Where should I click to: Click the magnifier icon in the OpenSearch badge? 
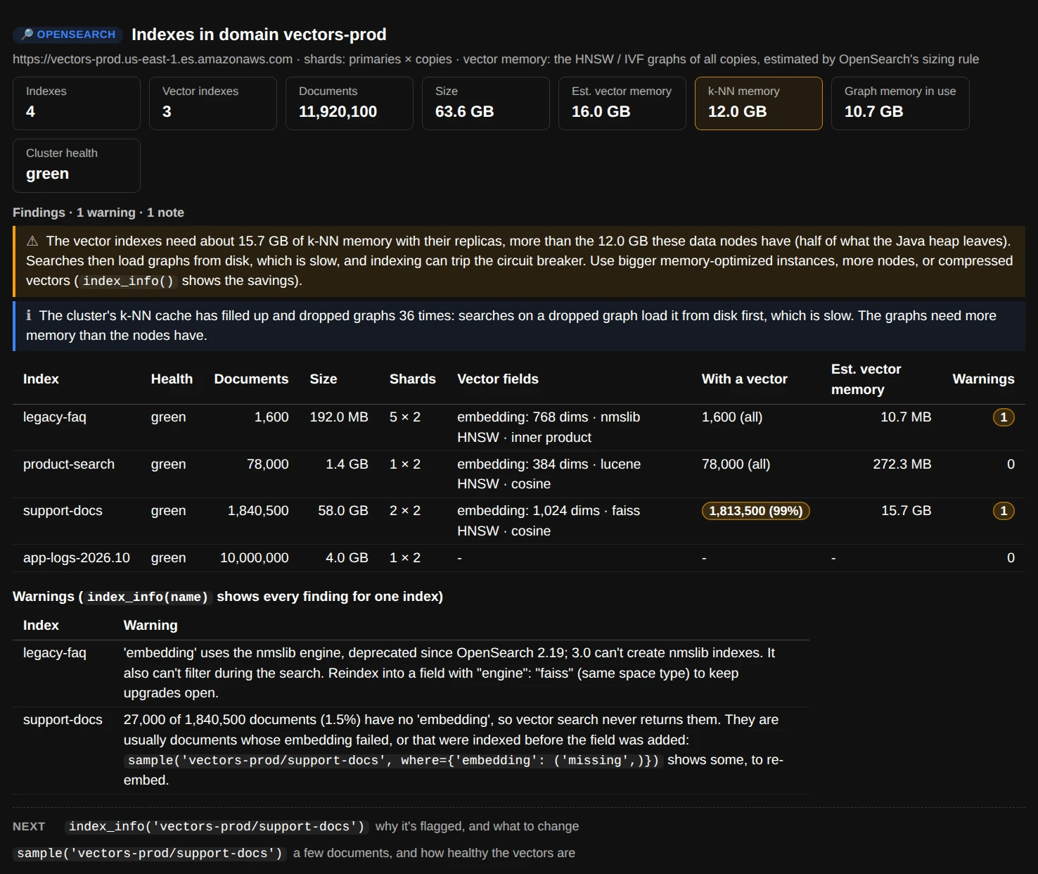[27, 34]
